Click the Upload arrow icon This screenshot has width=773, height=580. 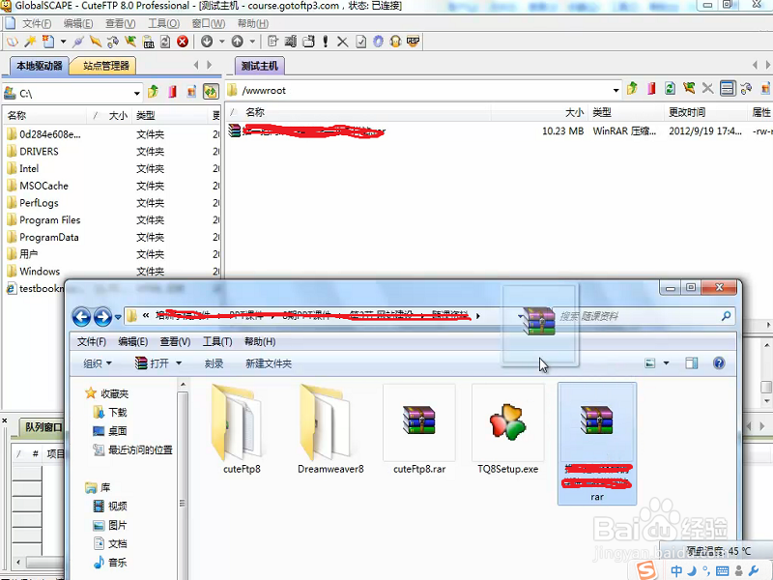click(x=237, y=42)
